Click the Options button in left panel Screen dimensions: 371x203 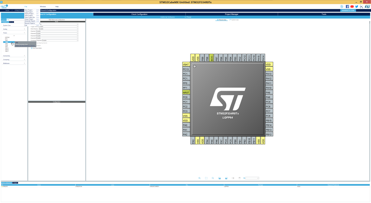(4, 20)
